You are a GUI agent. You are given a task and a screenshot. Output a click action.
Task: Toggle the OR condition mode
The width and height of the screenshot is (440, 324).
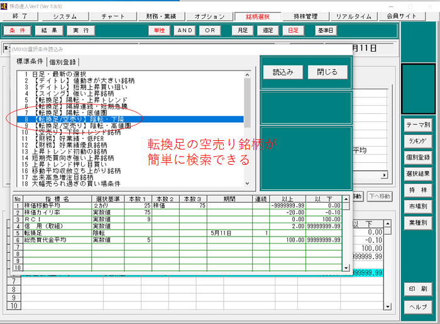[210, 30]
